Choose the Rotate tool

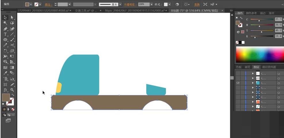5,51
